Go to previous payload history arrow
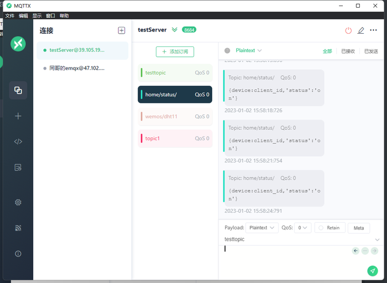387x283 pixels. coord(355,251)
